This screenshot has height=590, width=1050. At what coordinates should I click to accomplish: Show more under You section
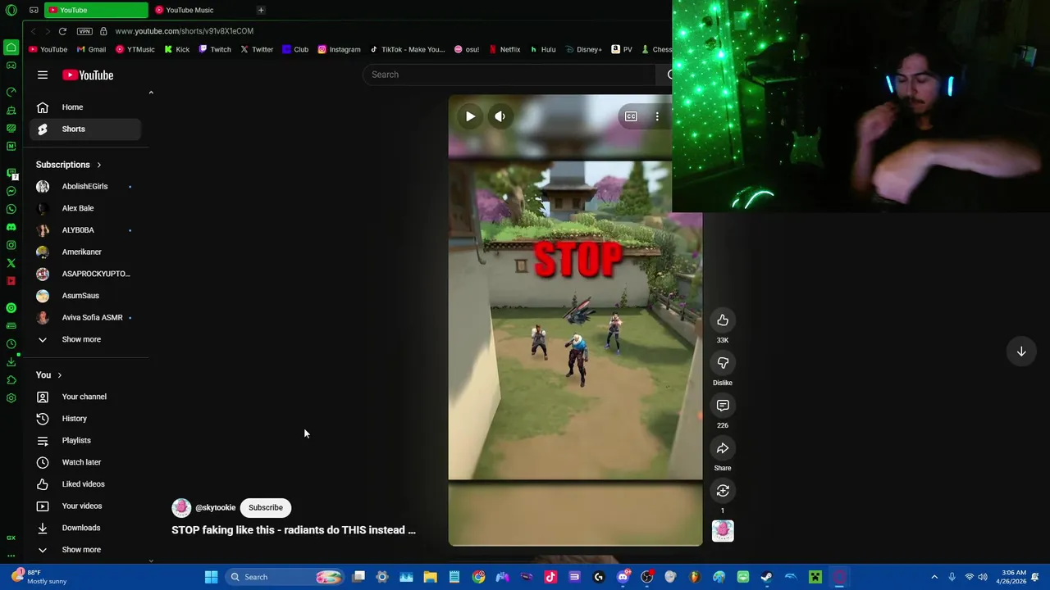coord(81,550)
